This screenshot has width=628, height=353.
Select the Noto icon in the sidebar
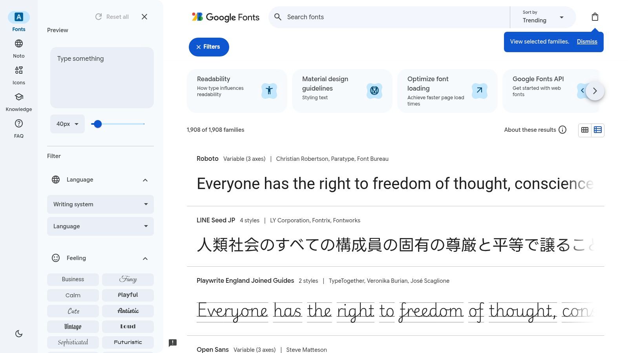coord(18,48)
